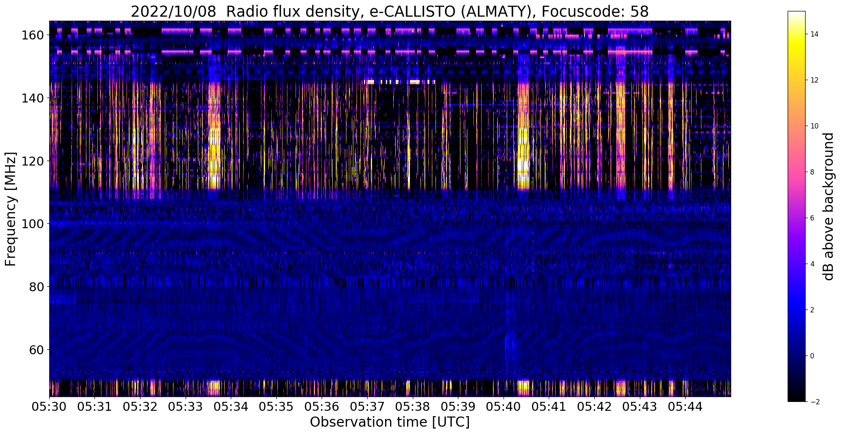The image size is (841, 434).
Task: Click the 05:39 time tick label
Action: click(x=458, y=406)
